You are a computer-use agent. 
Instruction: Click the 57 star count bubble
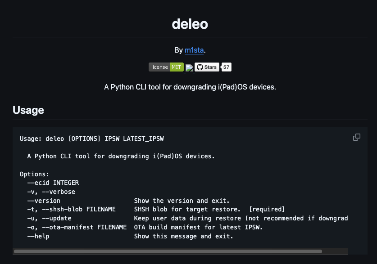click(227, 67)
